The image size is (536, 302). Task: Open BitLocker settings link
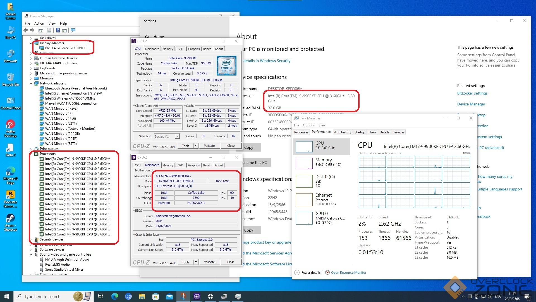click(x=472, y=93)
